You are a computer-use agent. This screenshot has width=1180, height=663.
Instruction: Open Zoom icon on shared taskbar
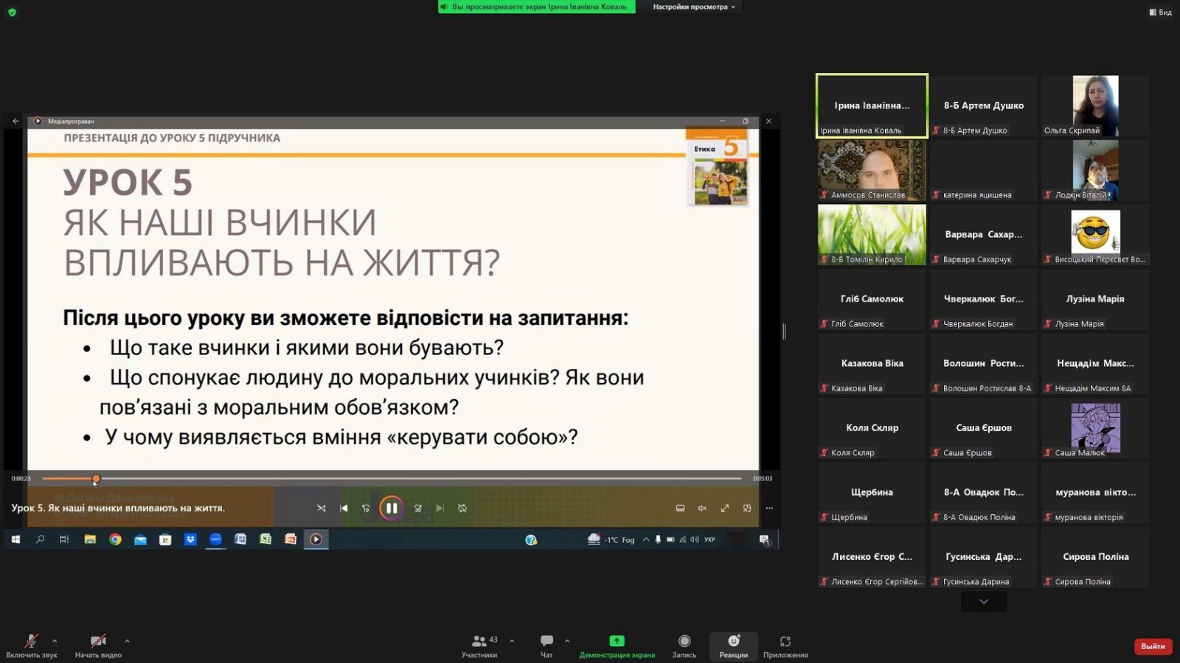tap(215, 539)
